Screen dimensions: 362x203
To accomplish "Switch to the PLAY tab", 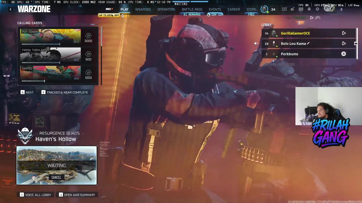I will click(x=124, y=9).
